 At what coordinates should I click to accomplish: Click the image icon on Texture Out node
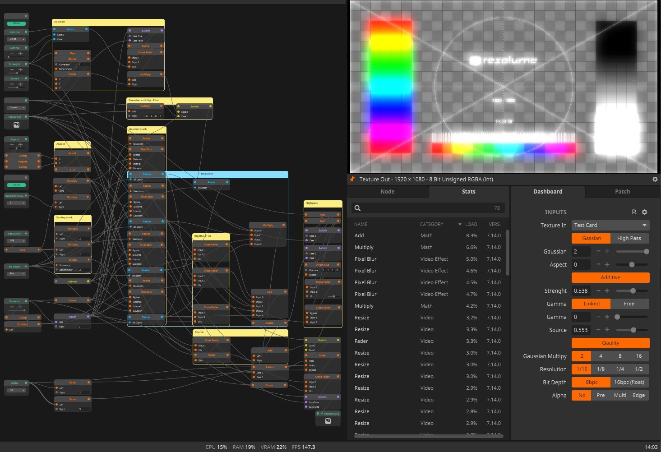pyautogui.click(x=328, y=421)
